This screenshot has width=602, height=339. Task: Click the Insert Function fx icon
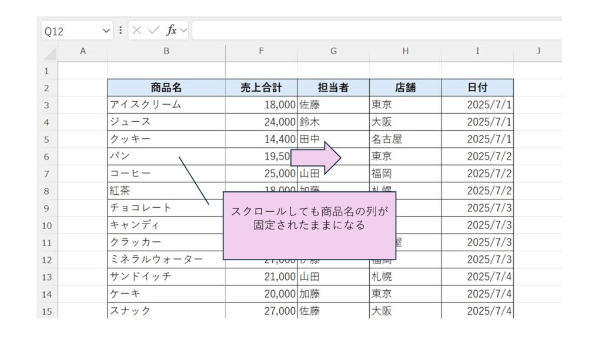point(172,31)
